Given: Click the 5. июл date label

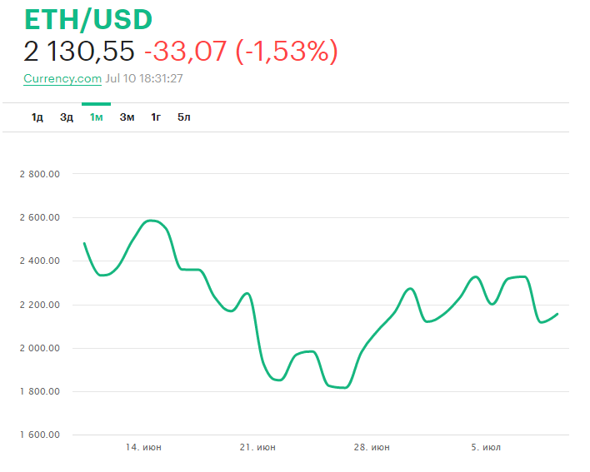Looking at the screenshot, I should coord(485,448).
